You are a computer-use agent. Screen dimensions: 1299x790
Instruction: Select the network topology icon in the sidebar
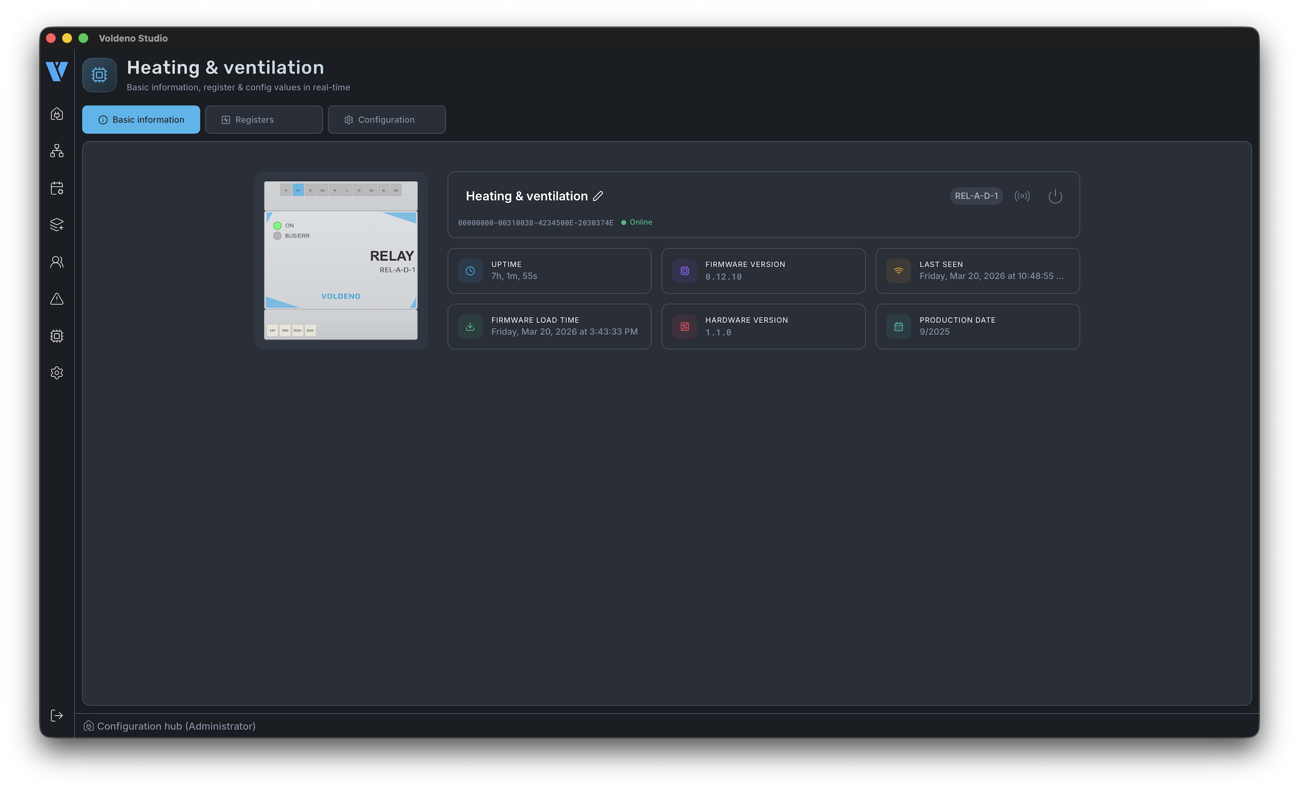56,151
